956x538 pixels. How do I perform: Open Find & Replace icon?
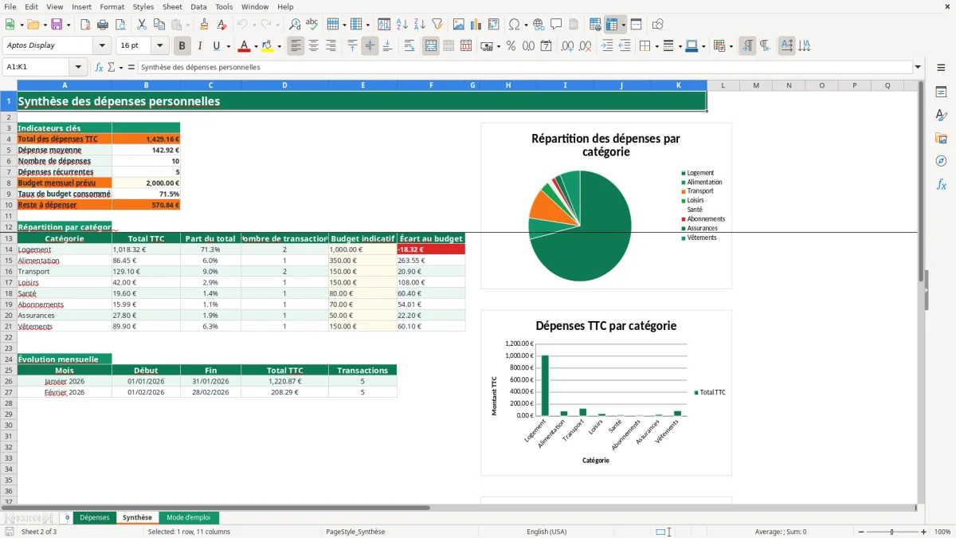click(x=295, y=25)
